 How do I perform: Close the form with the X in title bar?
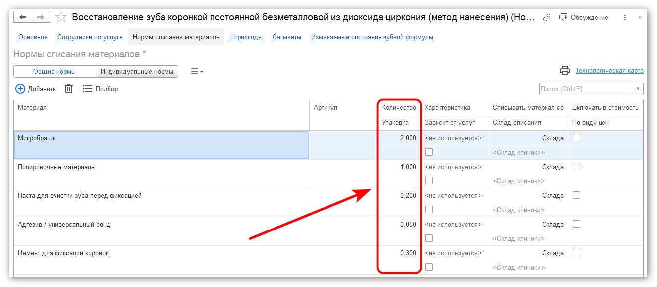[640, 17]
